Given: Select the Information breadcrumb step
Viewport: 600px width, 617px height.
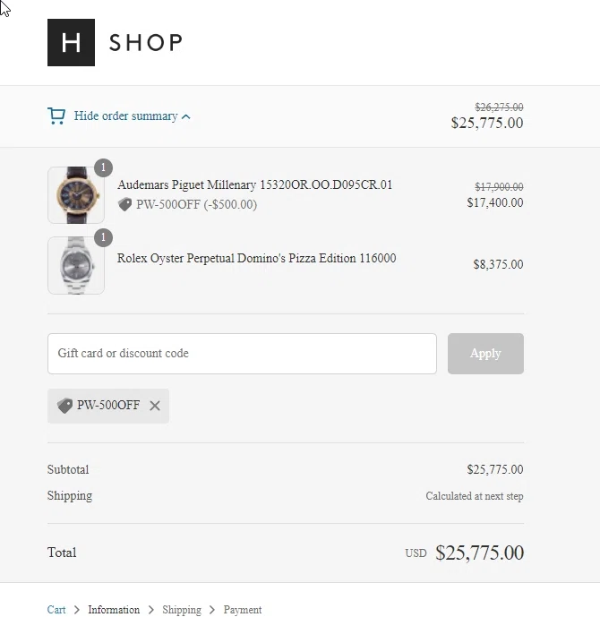Looking at the screenshot, I should point(114,610).
